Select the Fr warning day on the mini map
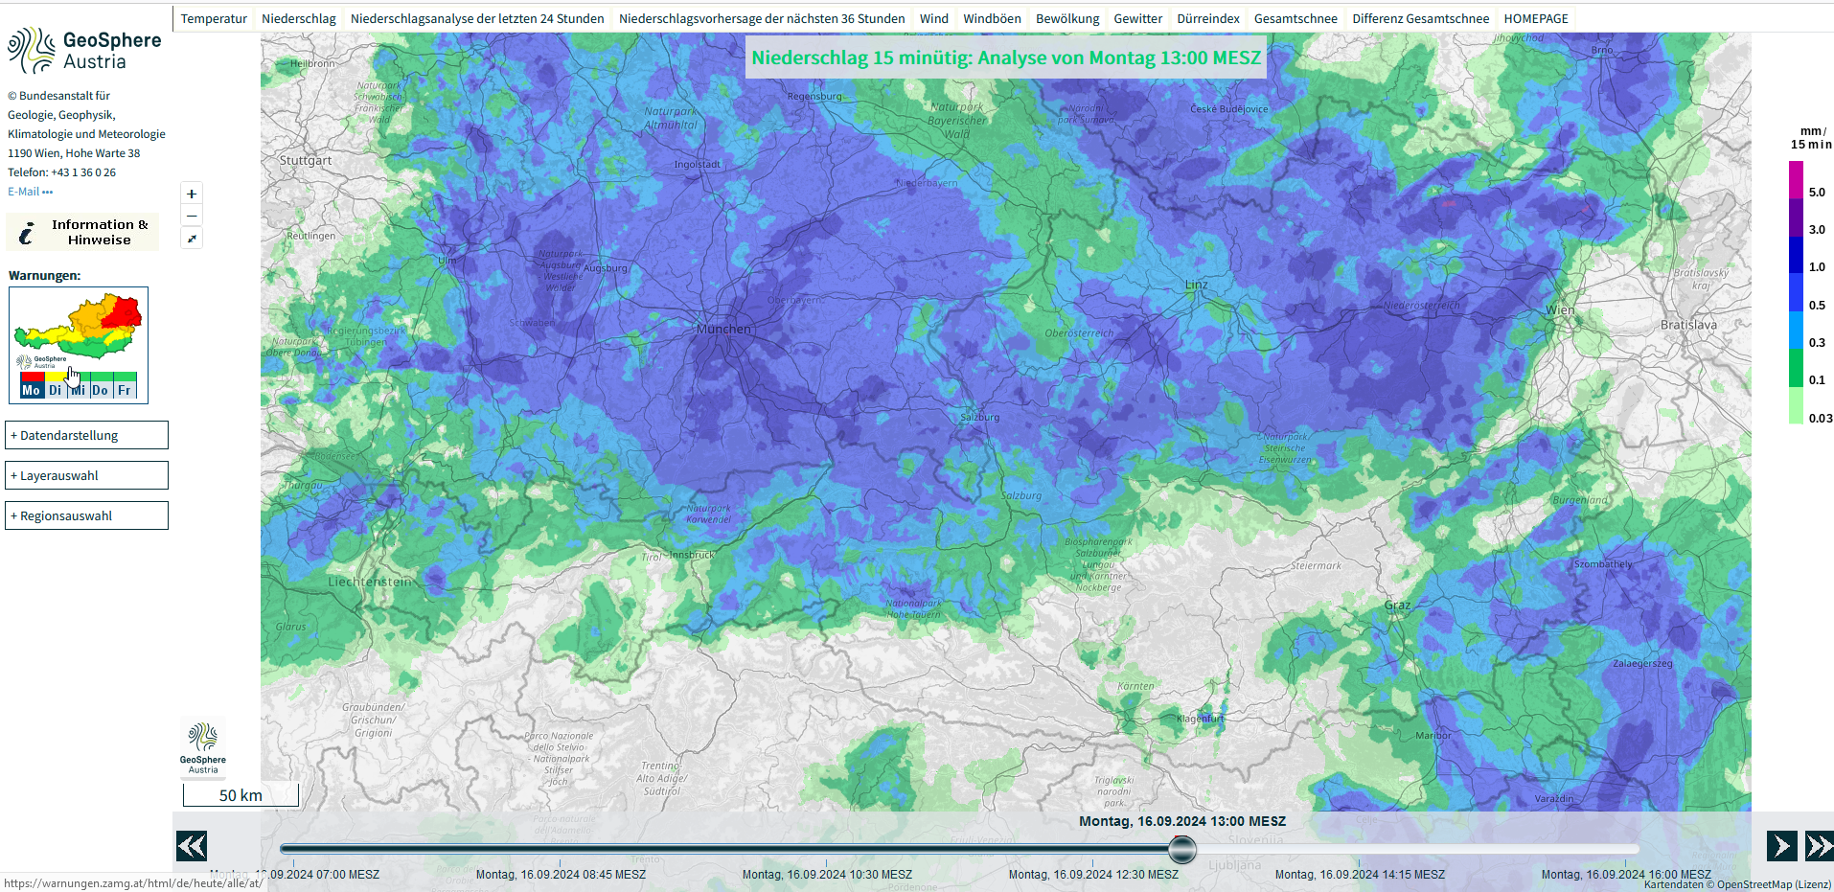The image size is (1834, 892). (x=125, y=390)
